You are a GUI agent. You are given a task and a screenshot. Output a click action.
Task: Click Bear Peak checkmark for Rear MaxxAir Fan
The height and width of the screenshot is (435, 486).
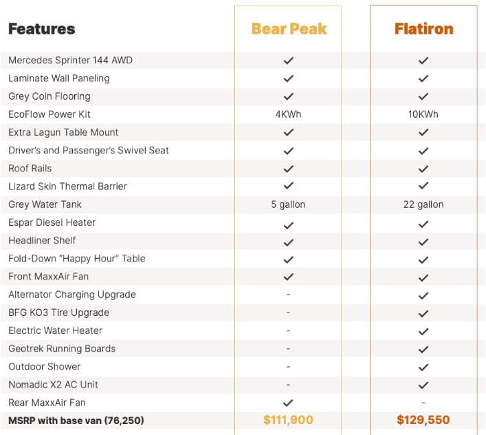click(x=288, y=403)
